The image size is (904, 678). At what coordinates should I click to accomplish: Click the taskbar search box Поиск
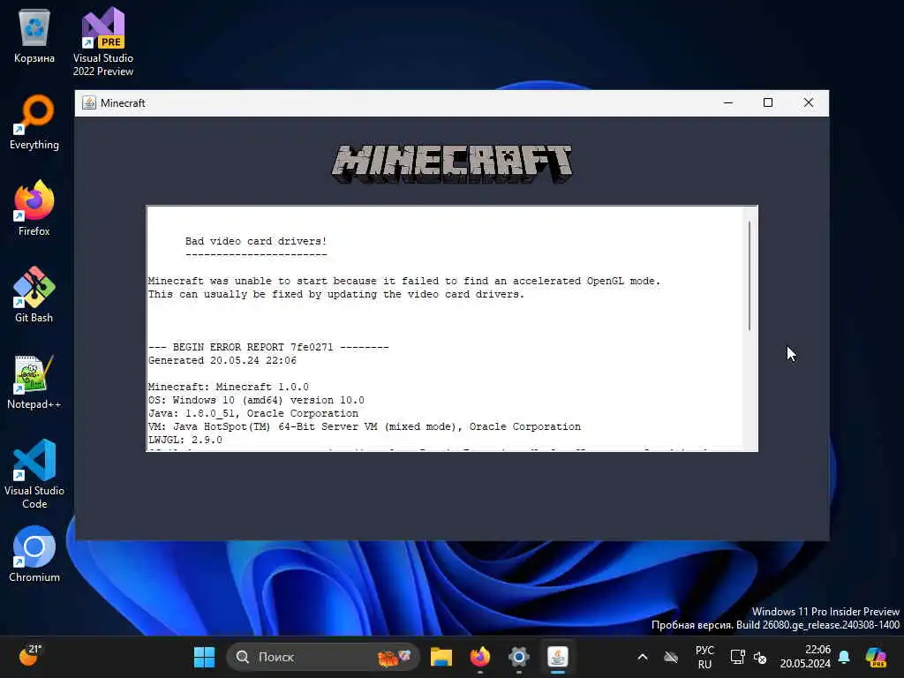tap(323, 657)
